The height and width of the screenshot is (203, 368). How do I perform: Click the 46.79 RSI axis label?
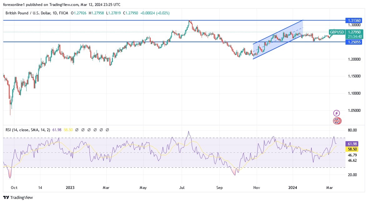click(352, 155)
